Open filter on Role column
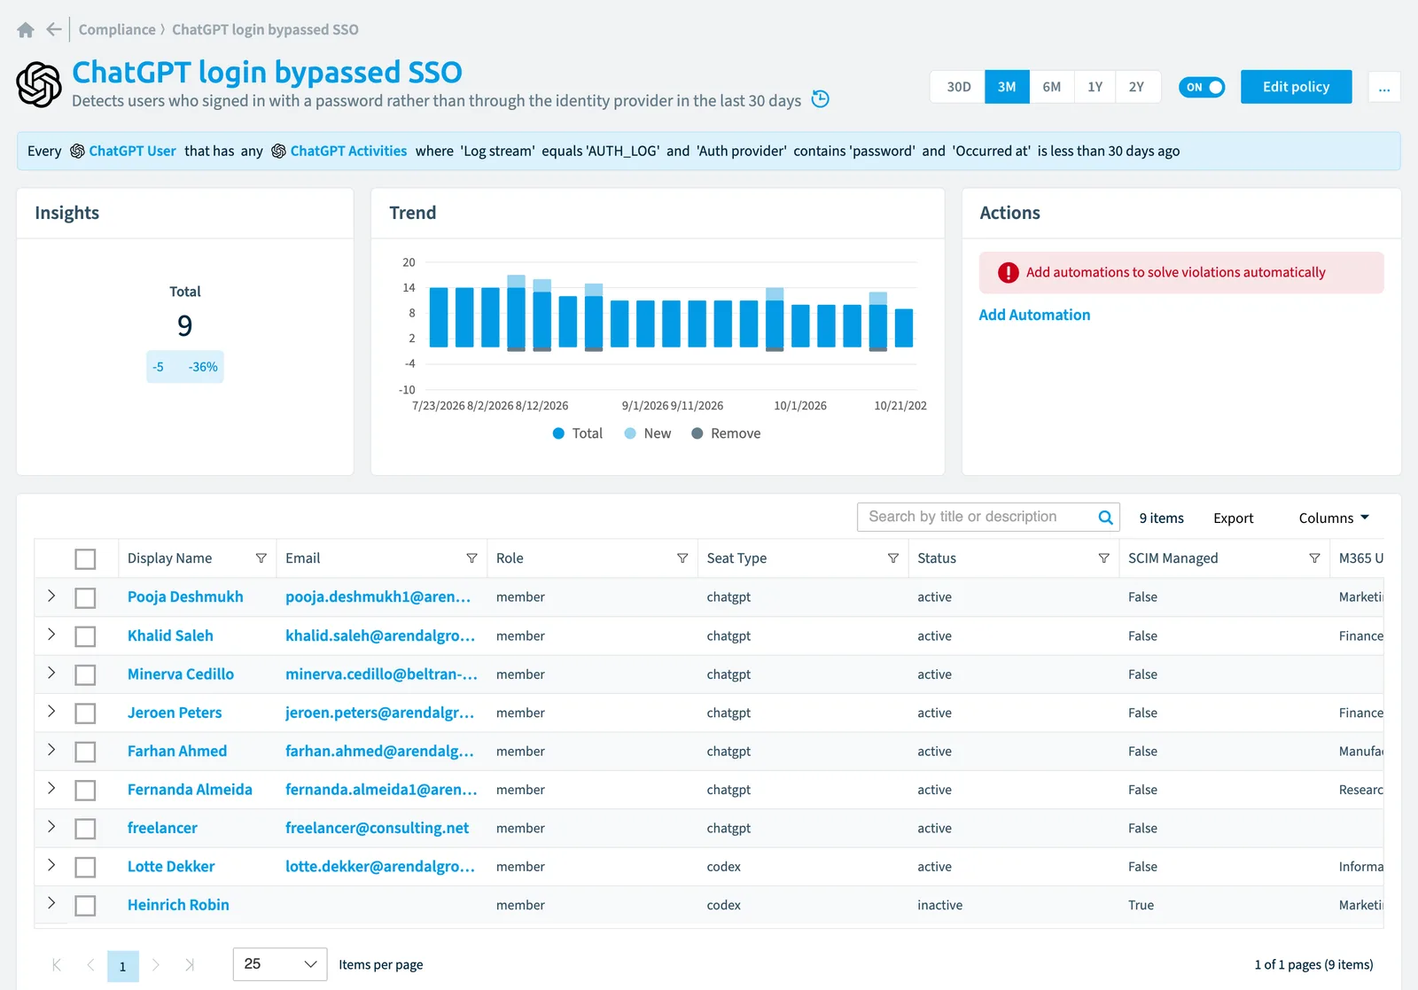Screen dimensions: 1418x990 [682, 558]
